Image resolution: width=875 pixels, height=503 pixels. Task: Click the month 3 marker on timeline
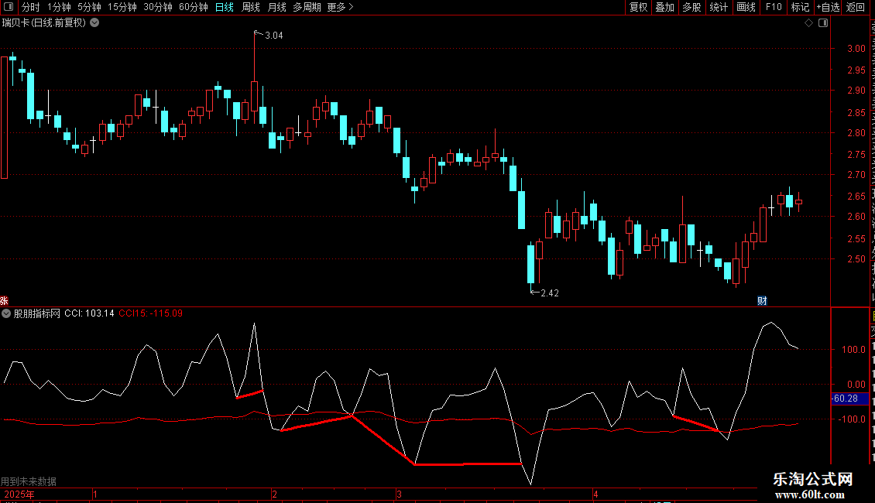(399, 494)
